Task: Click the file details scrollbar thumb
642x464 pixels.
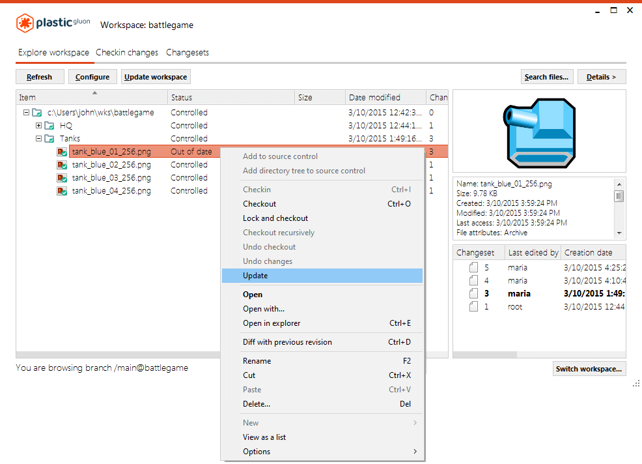Action: point(619,196)
